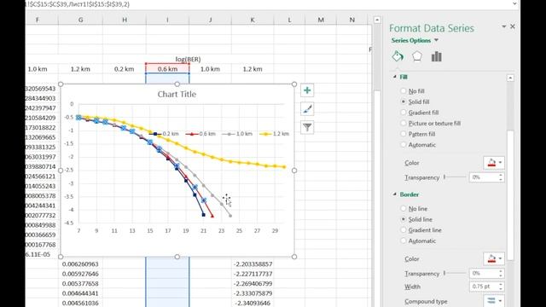Click cell containing 0.004644341
This screenshot has height=307, width=546.
pyautogui.click(x=80, y=293)
